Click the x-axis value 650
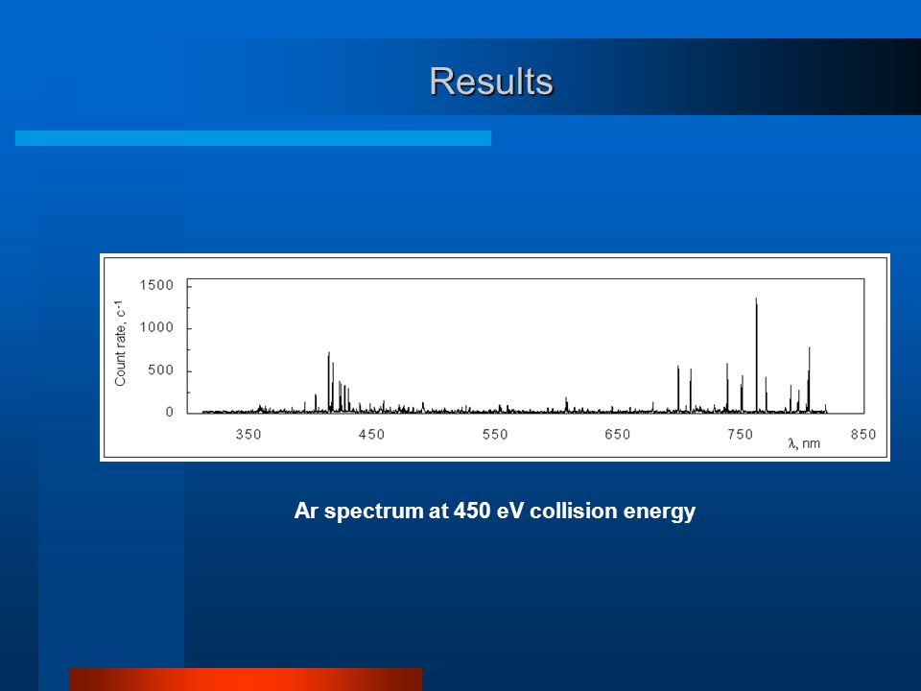Image resolution: width=921 pixels, height=691 pixels. click(x=617, y=434)
